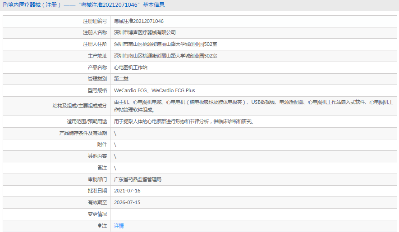Select the expiry date 2026-07-15
The height and width of the screenshot is (232, 399).
[x=127, y=202]
